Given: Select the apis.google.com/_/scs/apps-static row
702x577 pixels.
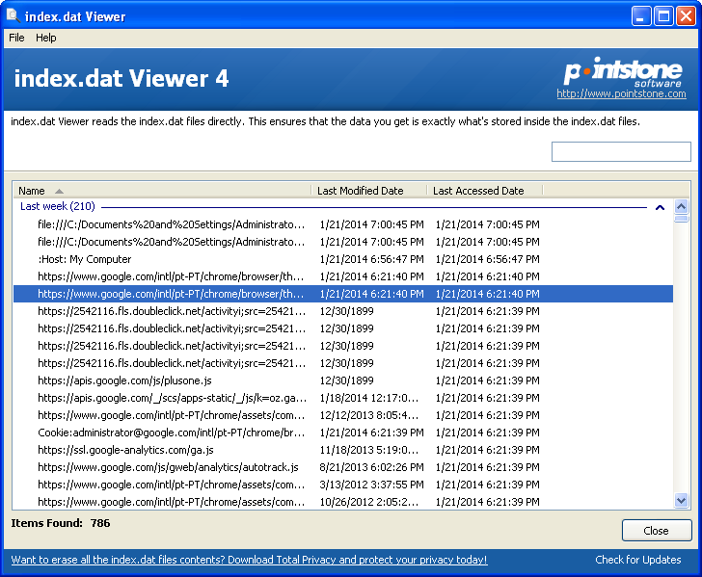Looking at the screenshot, I should click(343, 398).
